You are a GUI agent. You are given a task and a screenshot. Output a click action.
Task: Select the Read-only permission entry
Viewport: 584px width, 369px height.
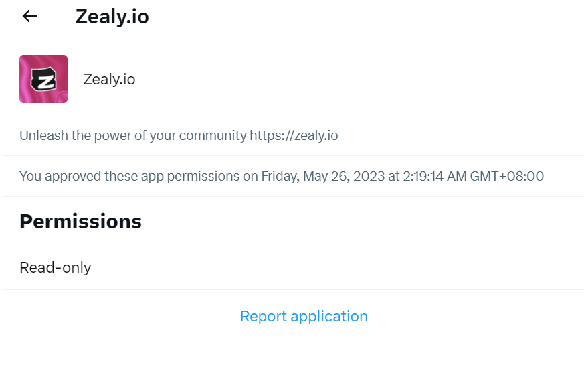[55, 267]
